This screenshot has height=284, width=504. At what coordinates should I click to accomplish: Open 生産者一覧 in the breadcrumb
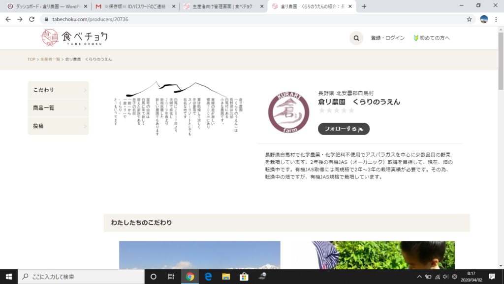[50, 59]
